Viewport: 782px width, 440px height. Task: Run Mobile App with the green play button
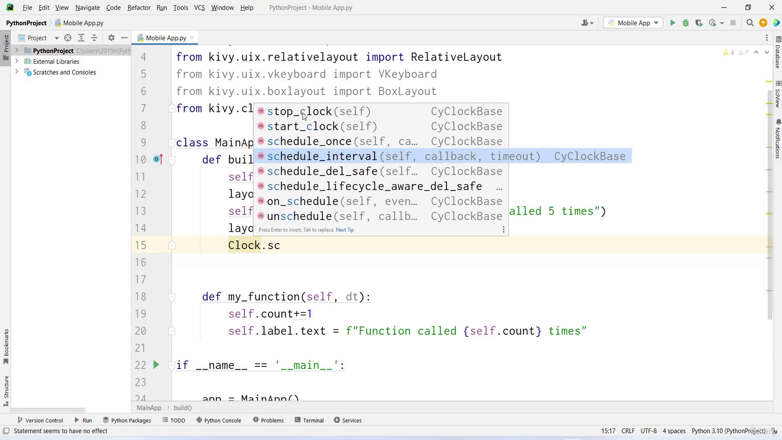(x=673, y=23)
